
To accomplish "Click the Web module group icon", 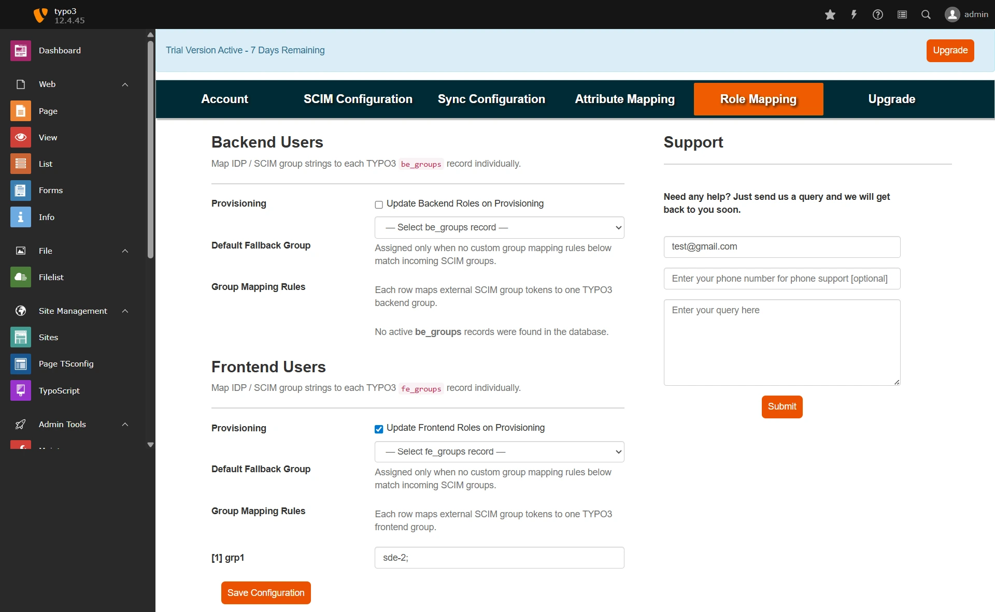I will pos(21,84).
